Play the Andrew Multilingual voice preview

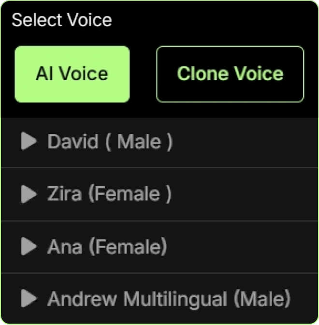click(x=29, y=299)
